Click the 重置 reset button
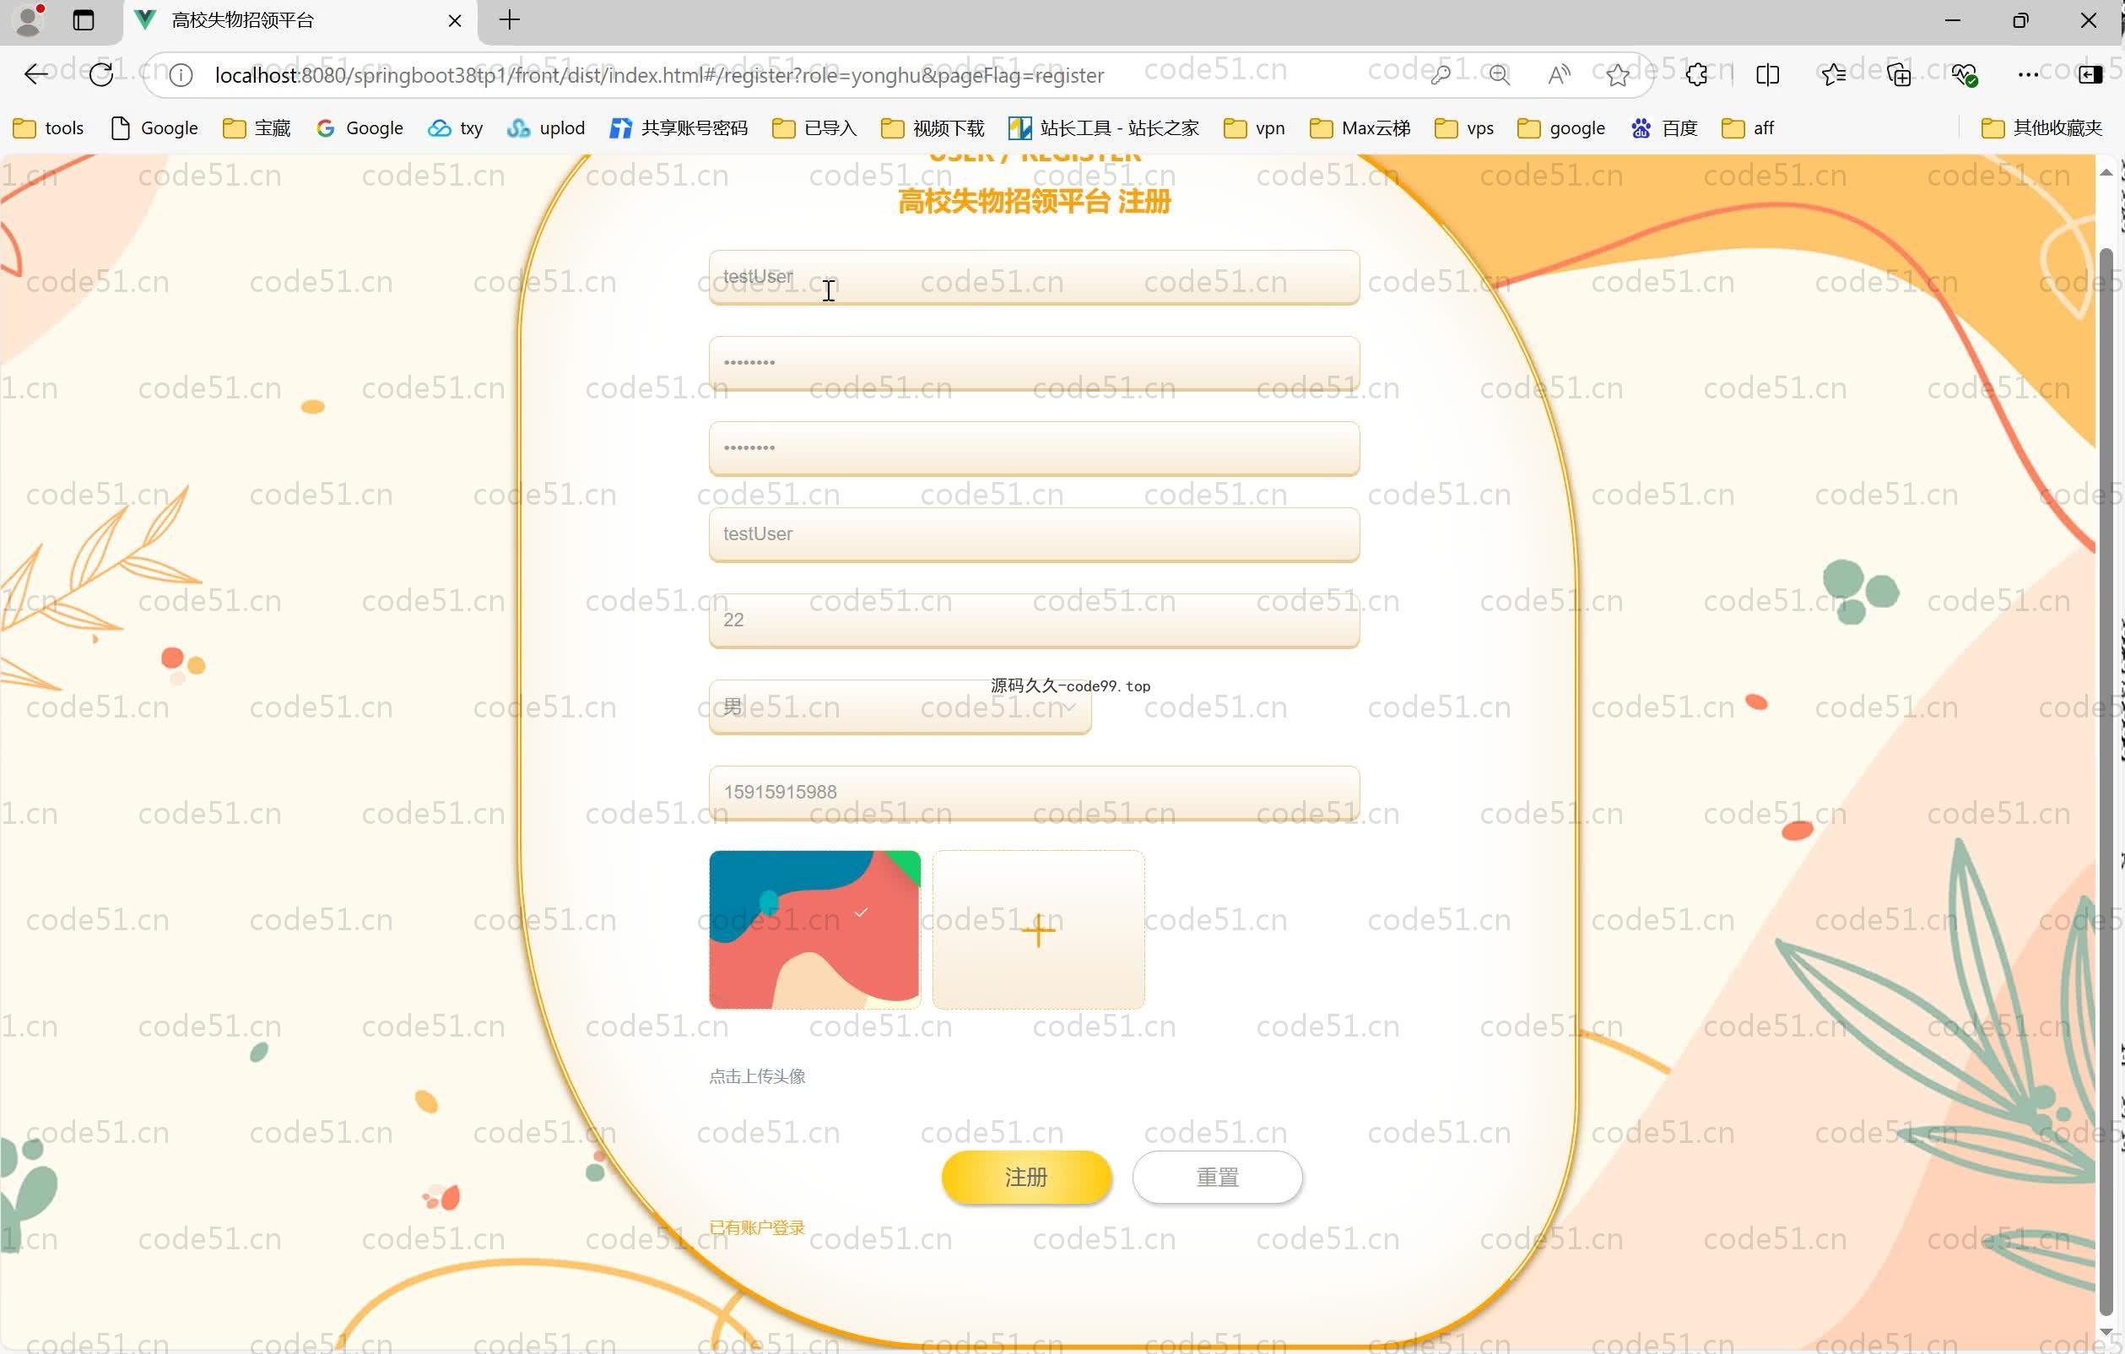The height and width of the screenshot is (1354, 2125). 1217,1177
